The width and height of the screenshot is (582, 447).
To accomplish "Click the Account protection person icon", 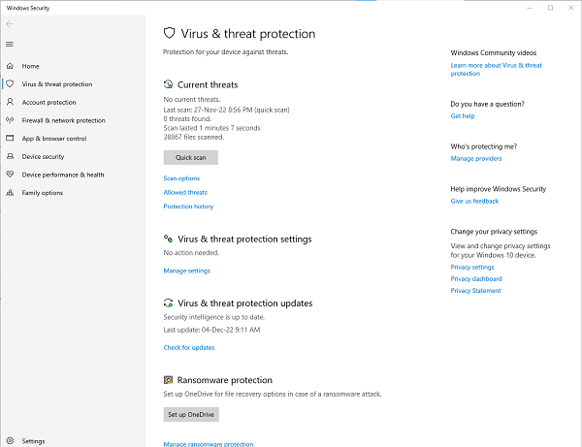I will [11, 102].
